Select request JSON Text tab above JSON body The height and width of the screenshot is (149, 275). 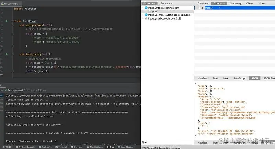(268, 78)
